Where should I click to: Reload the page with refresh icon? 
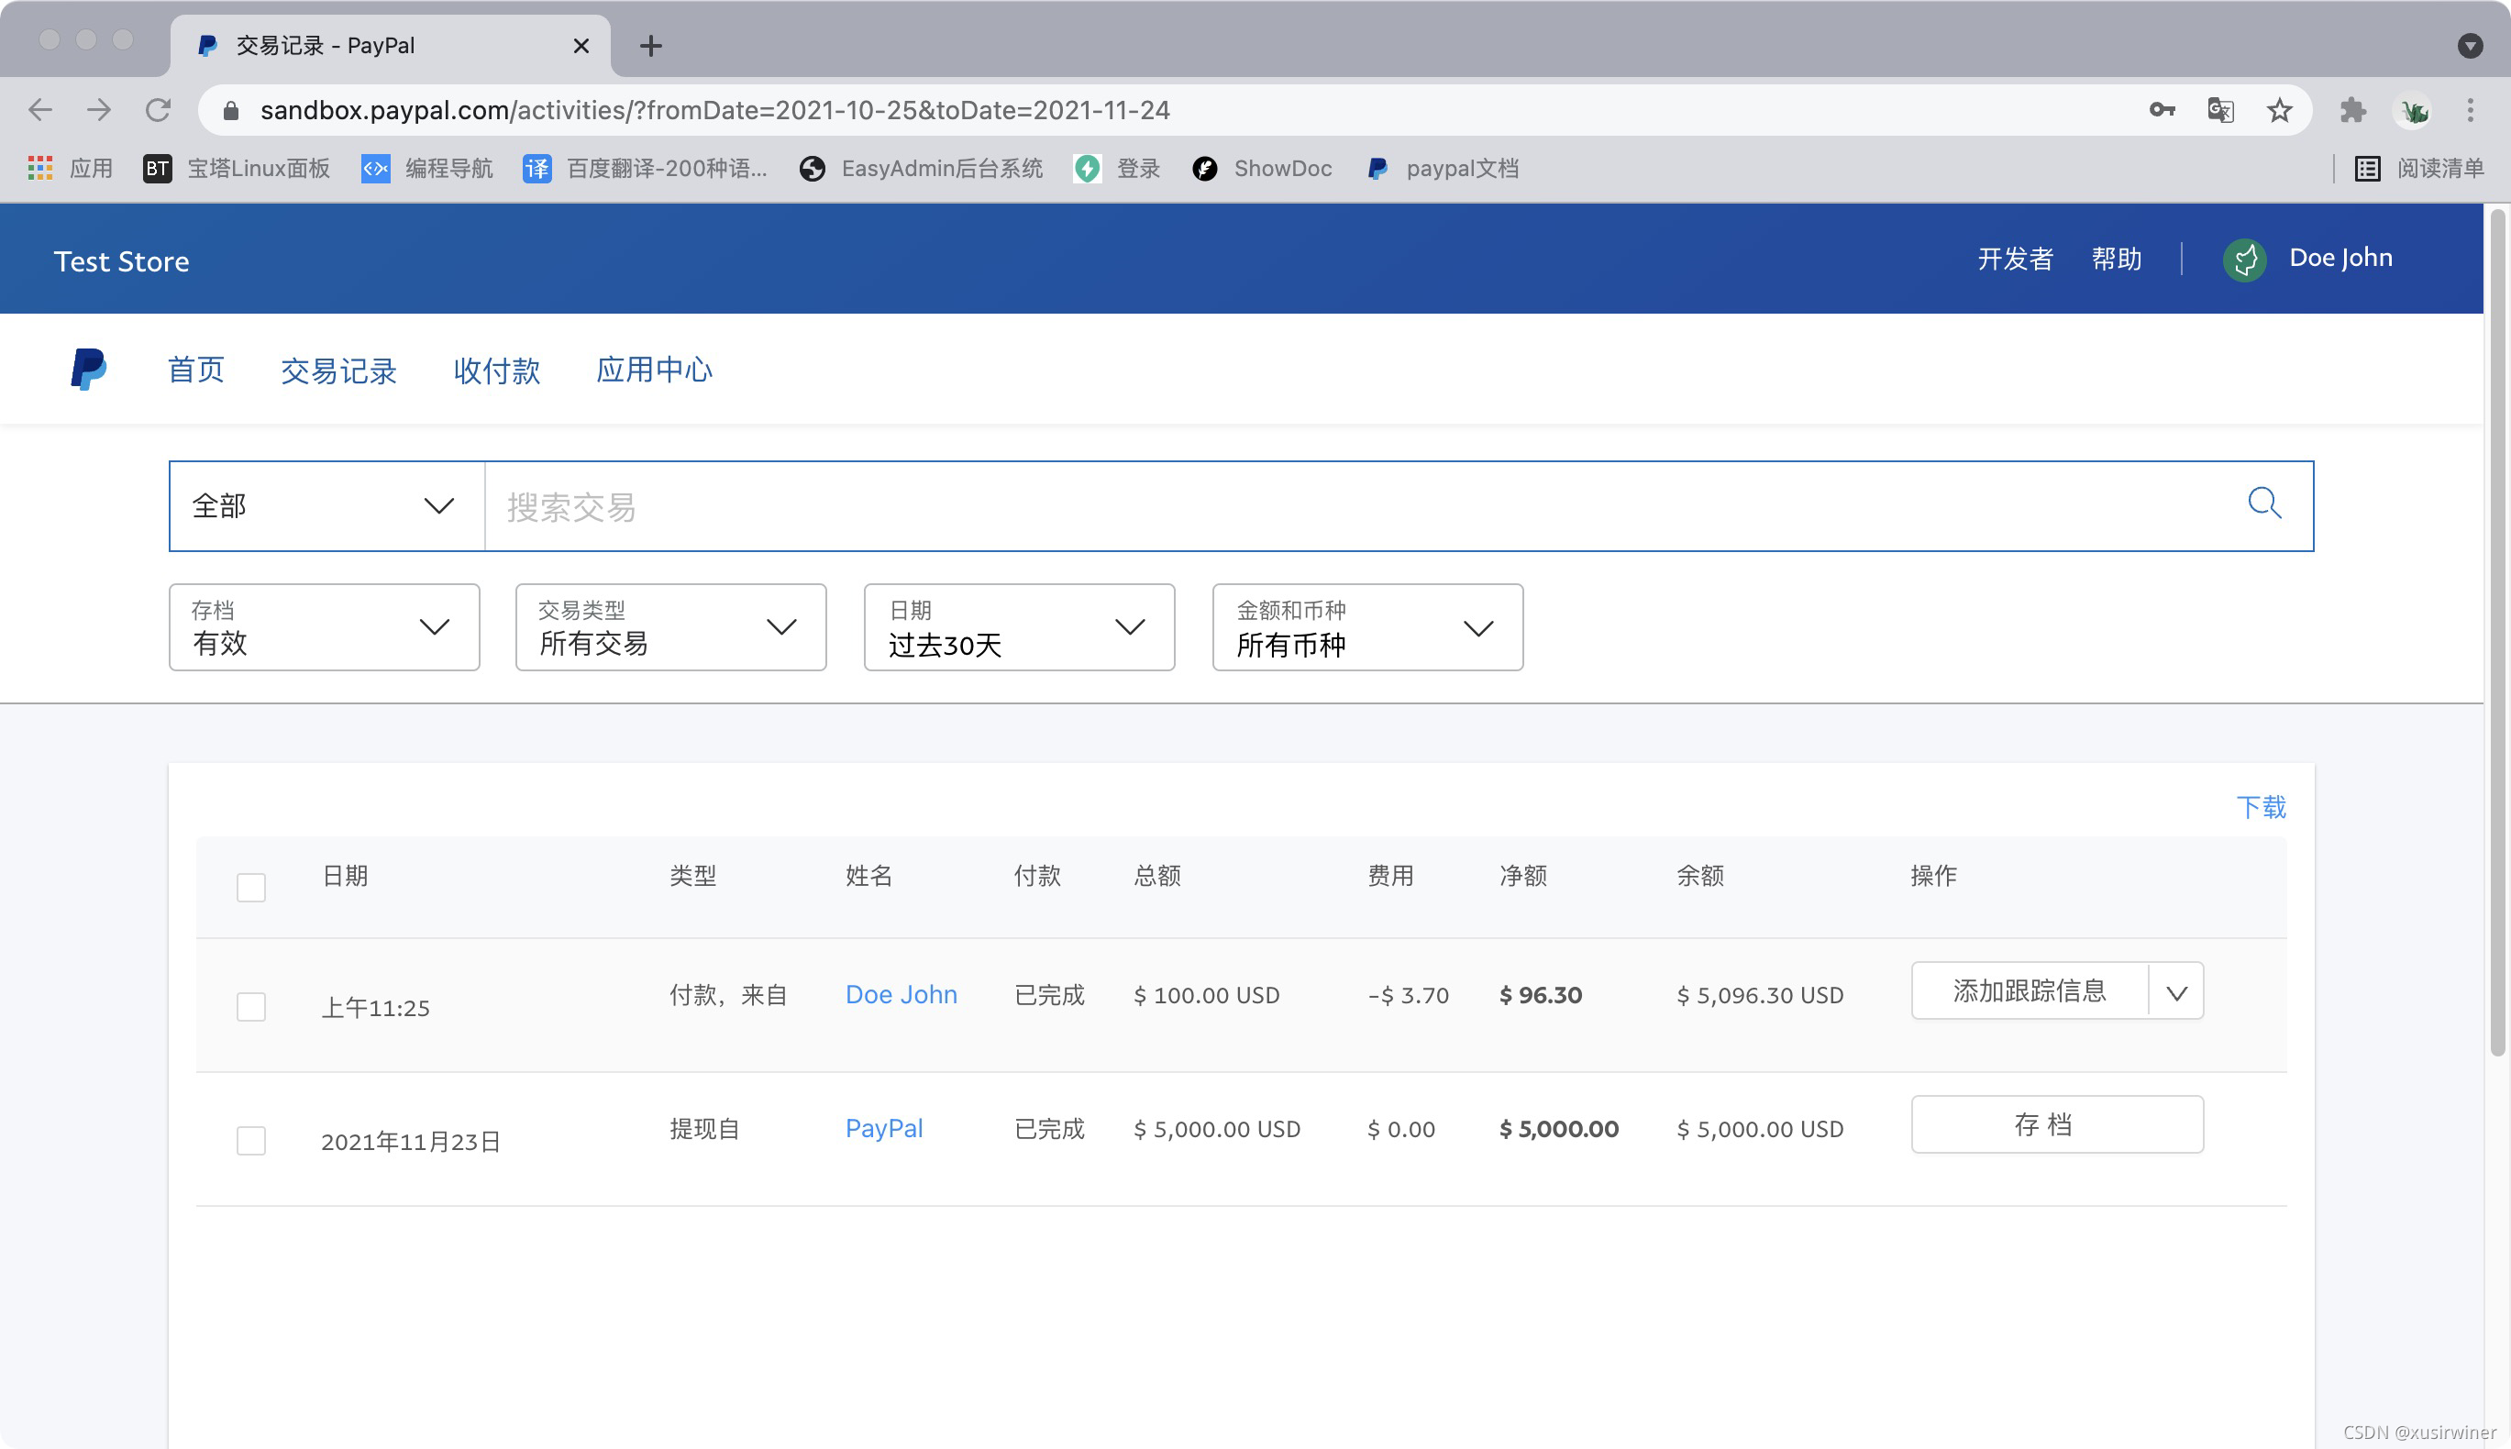point(159,109)
